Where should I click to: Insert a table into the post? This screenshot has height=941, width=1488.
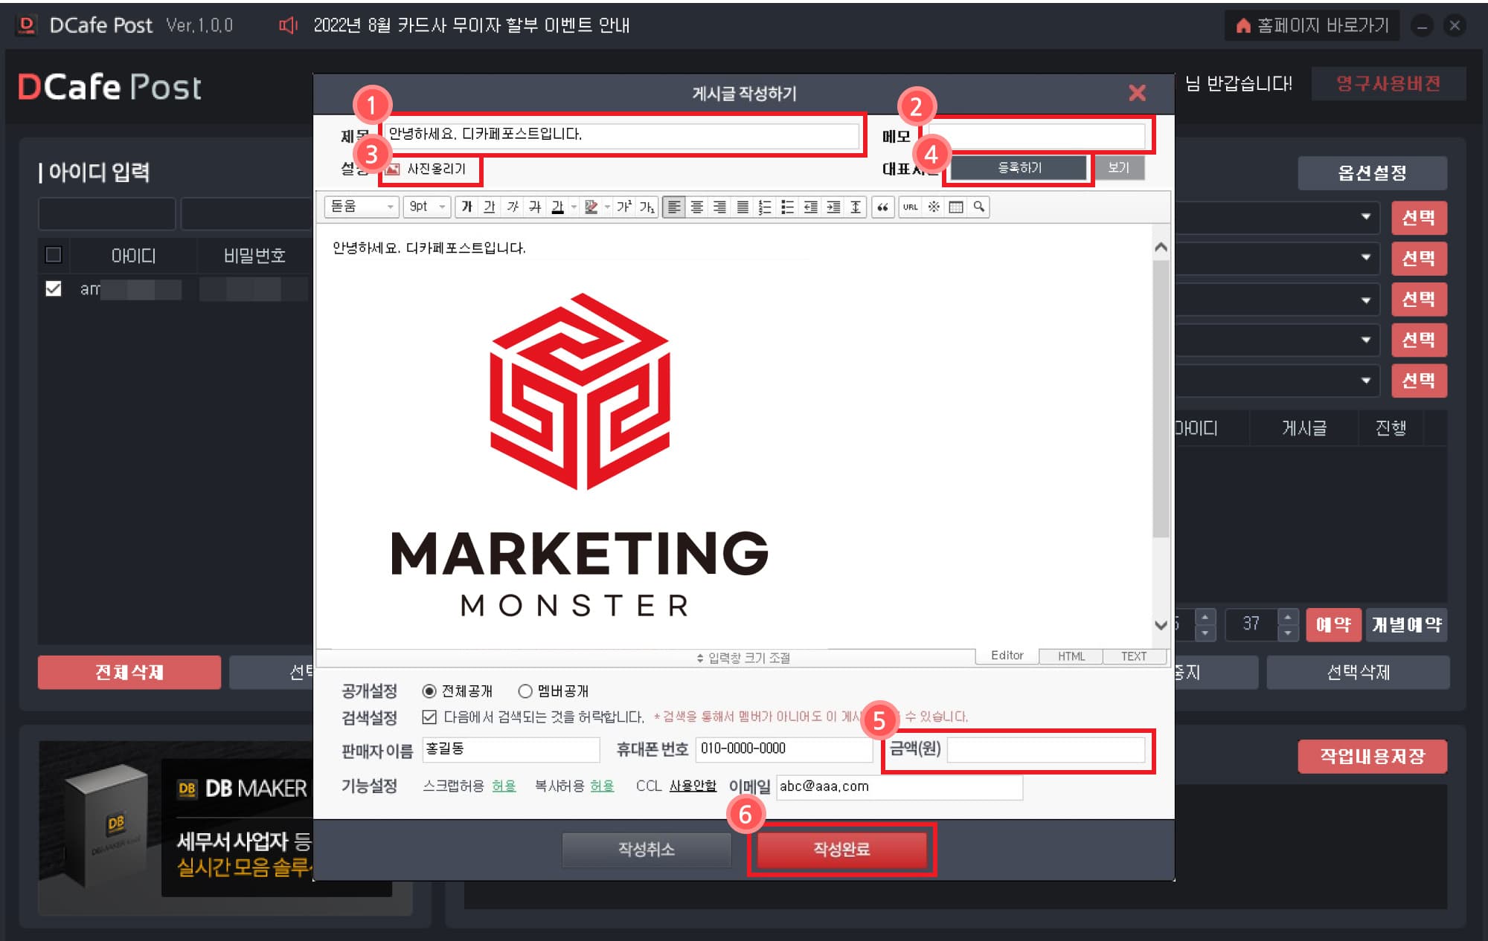(x=956, y=207)
